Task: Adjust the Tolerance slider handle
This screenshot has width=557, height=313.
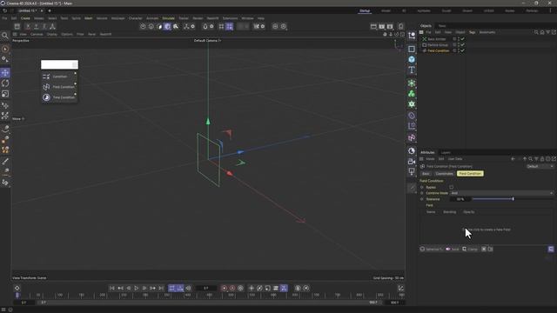Action: pos(513,199)
